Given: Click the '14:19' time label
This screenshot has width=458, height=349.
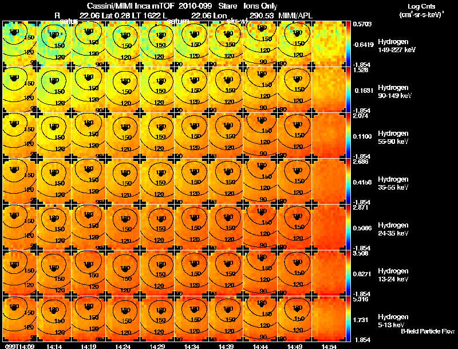Looking at the screenshot, I should point(88,346).
